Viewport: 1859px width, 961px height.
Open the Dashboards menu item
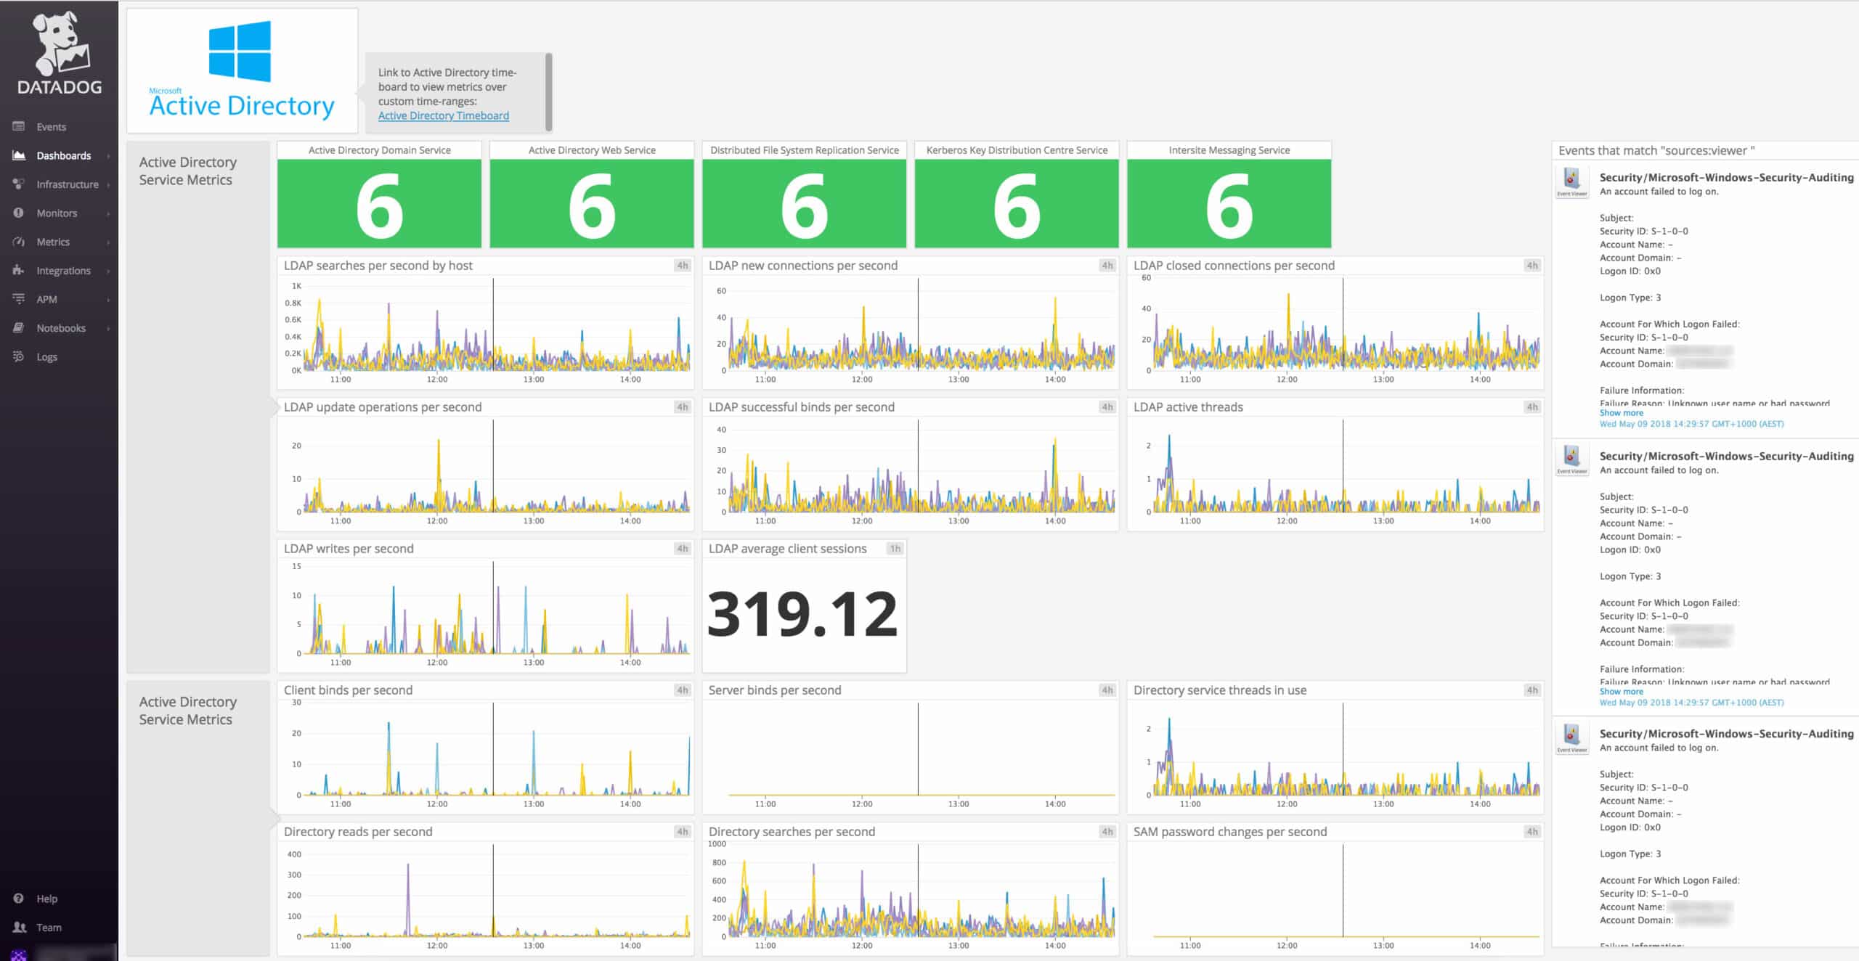tap(64, 155)
